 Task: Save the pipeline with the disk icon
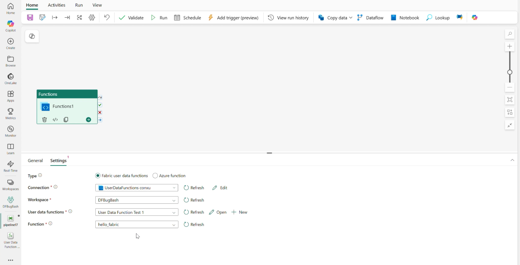point(30,18)
